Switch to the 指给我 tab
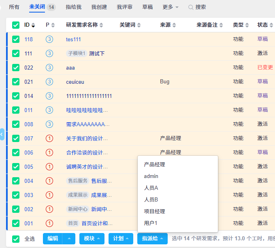 73,7
